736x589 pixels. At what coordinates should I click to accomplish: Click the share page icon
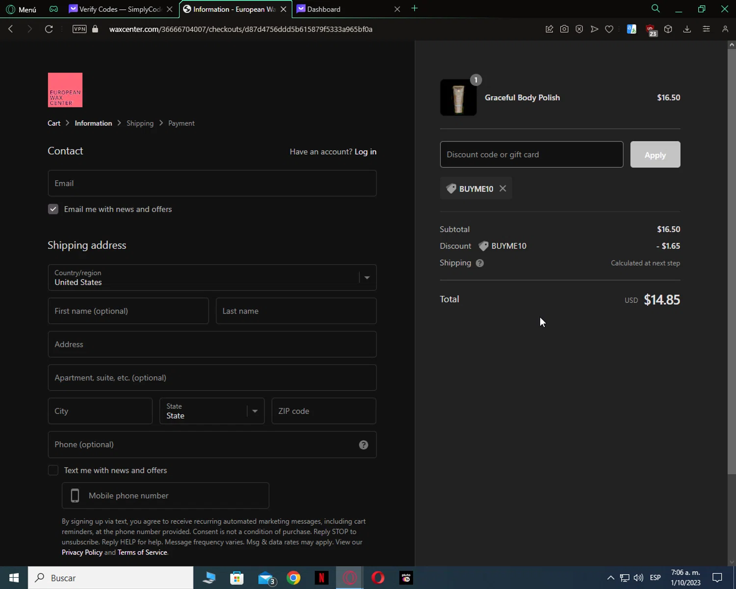(550, 29)
